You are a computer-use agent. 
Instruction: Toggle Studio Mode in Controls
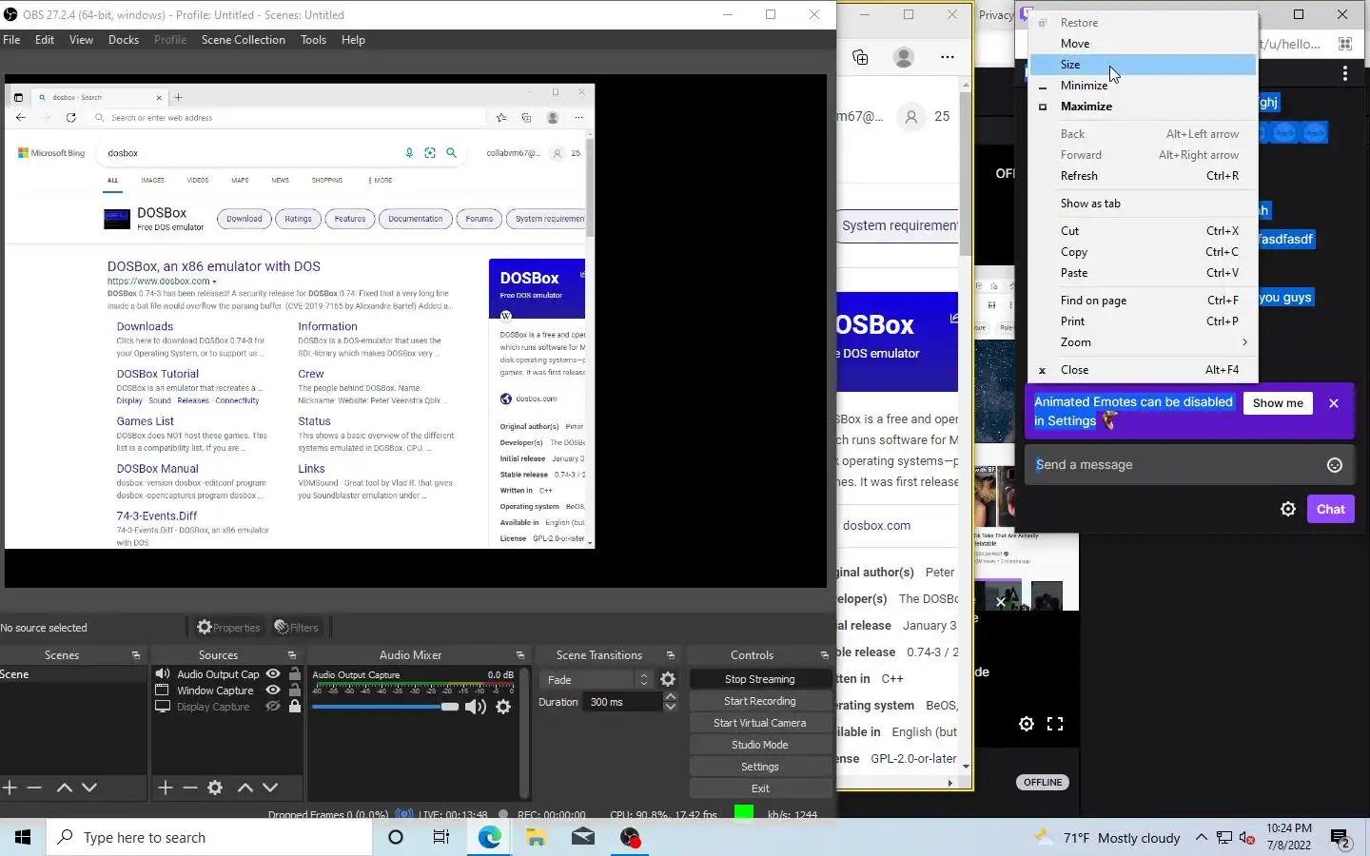pos(760,745)
